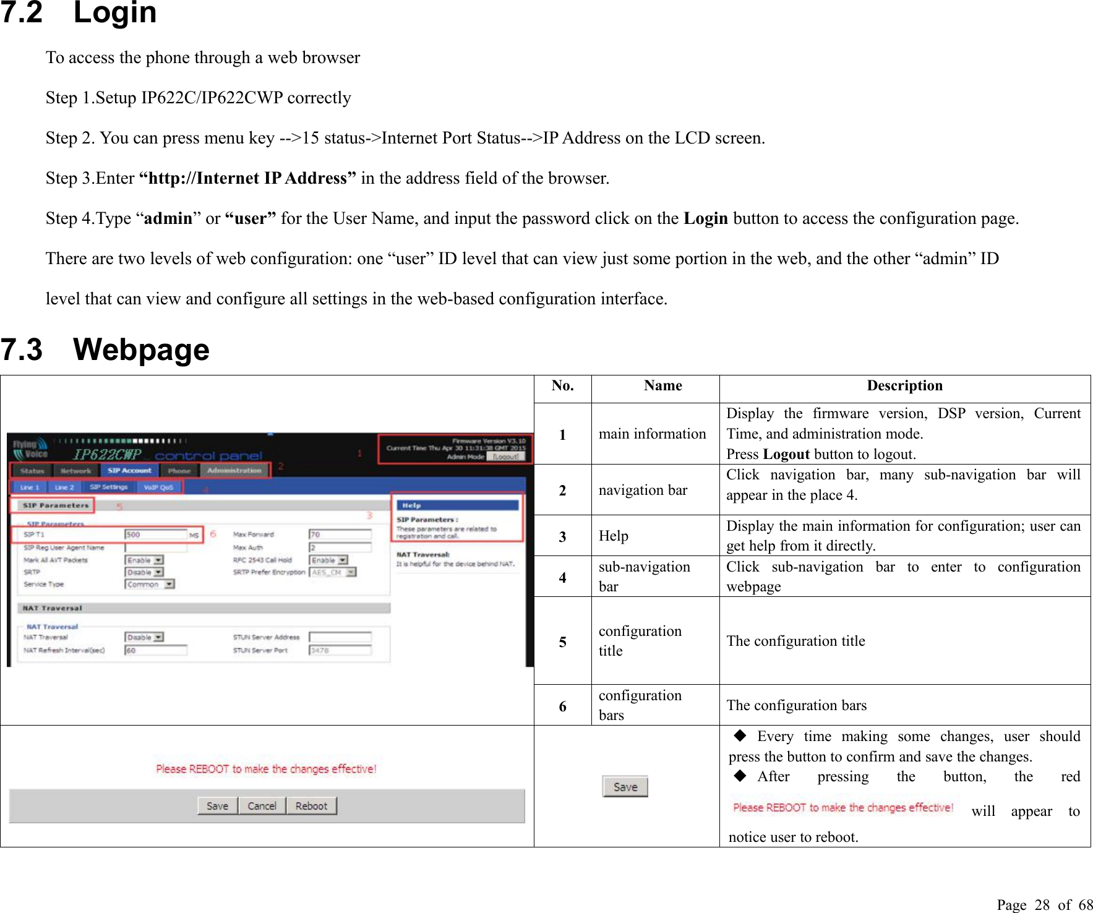Click the Logout button in the header
The width and height of the screenshot is (1093, 913).
tap(506, 456)
